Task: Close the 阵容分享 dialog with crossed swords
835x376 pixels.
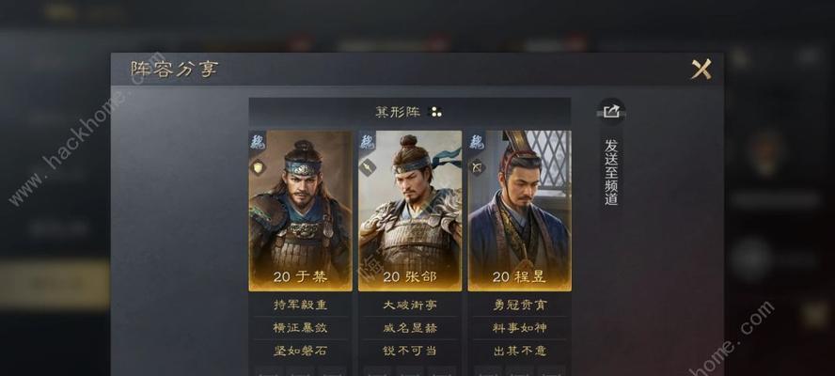Action: point(701,70)
